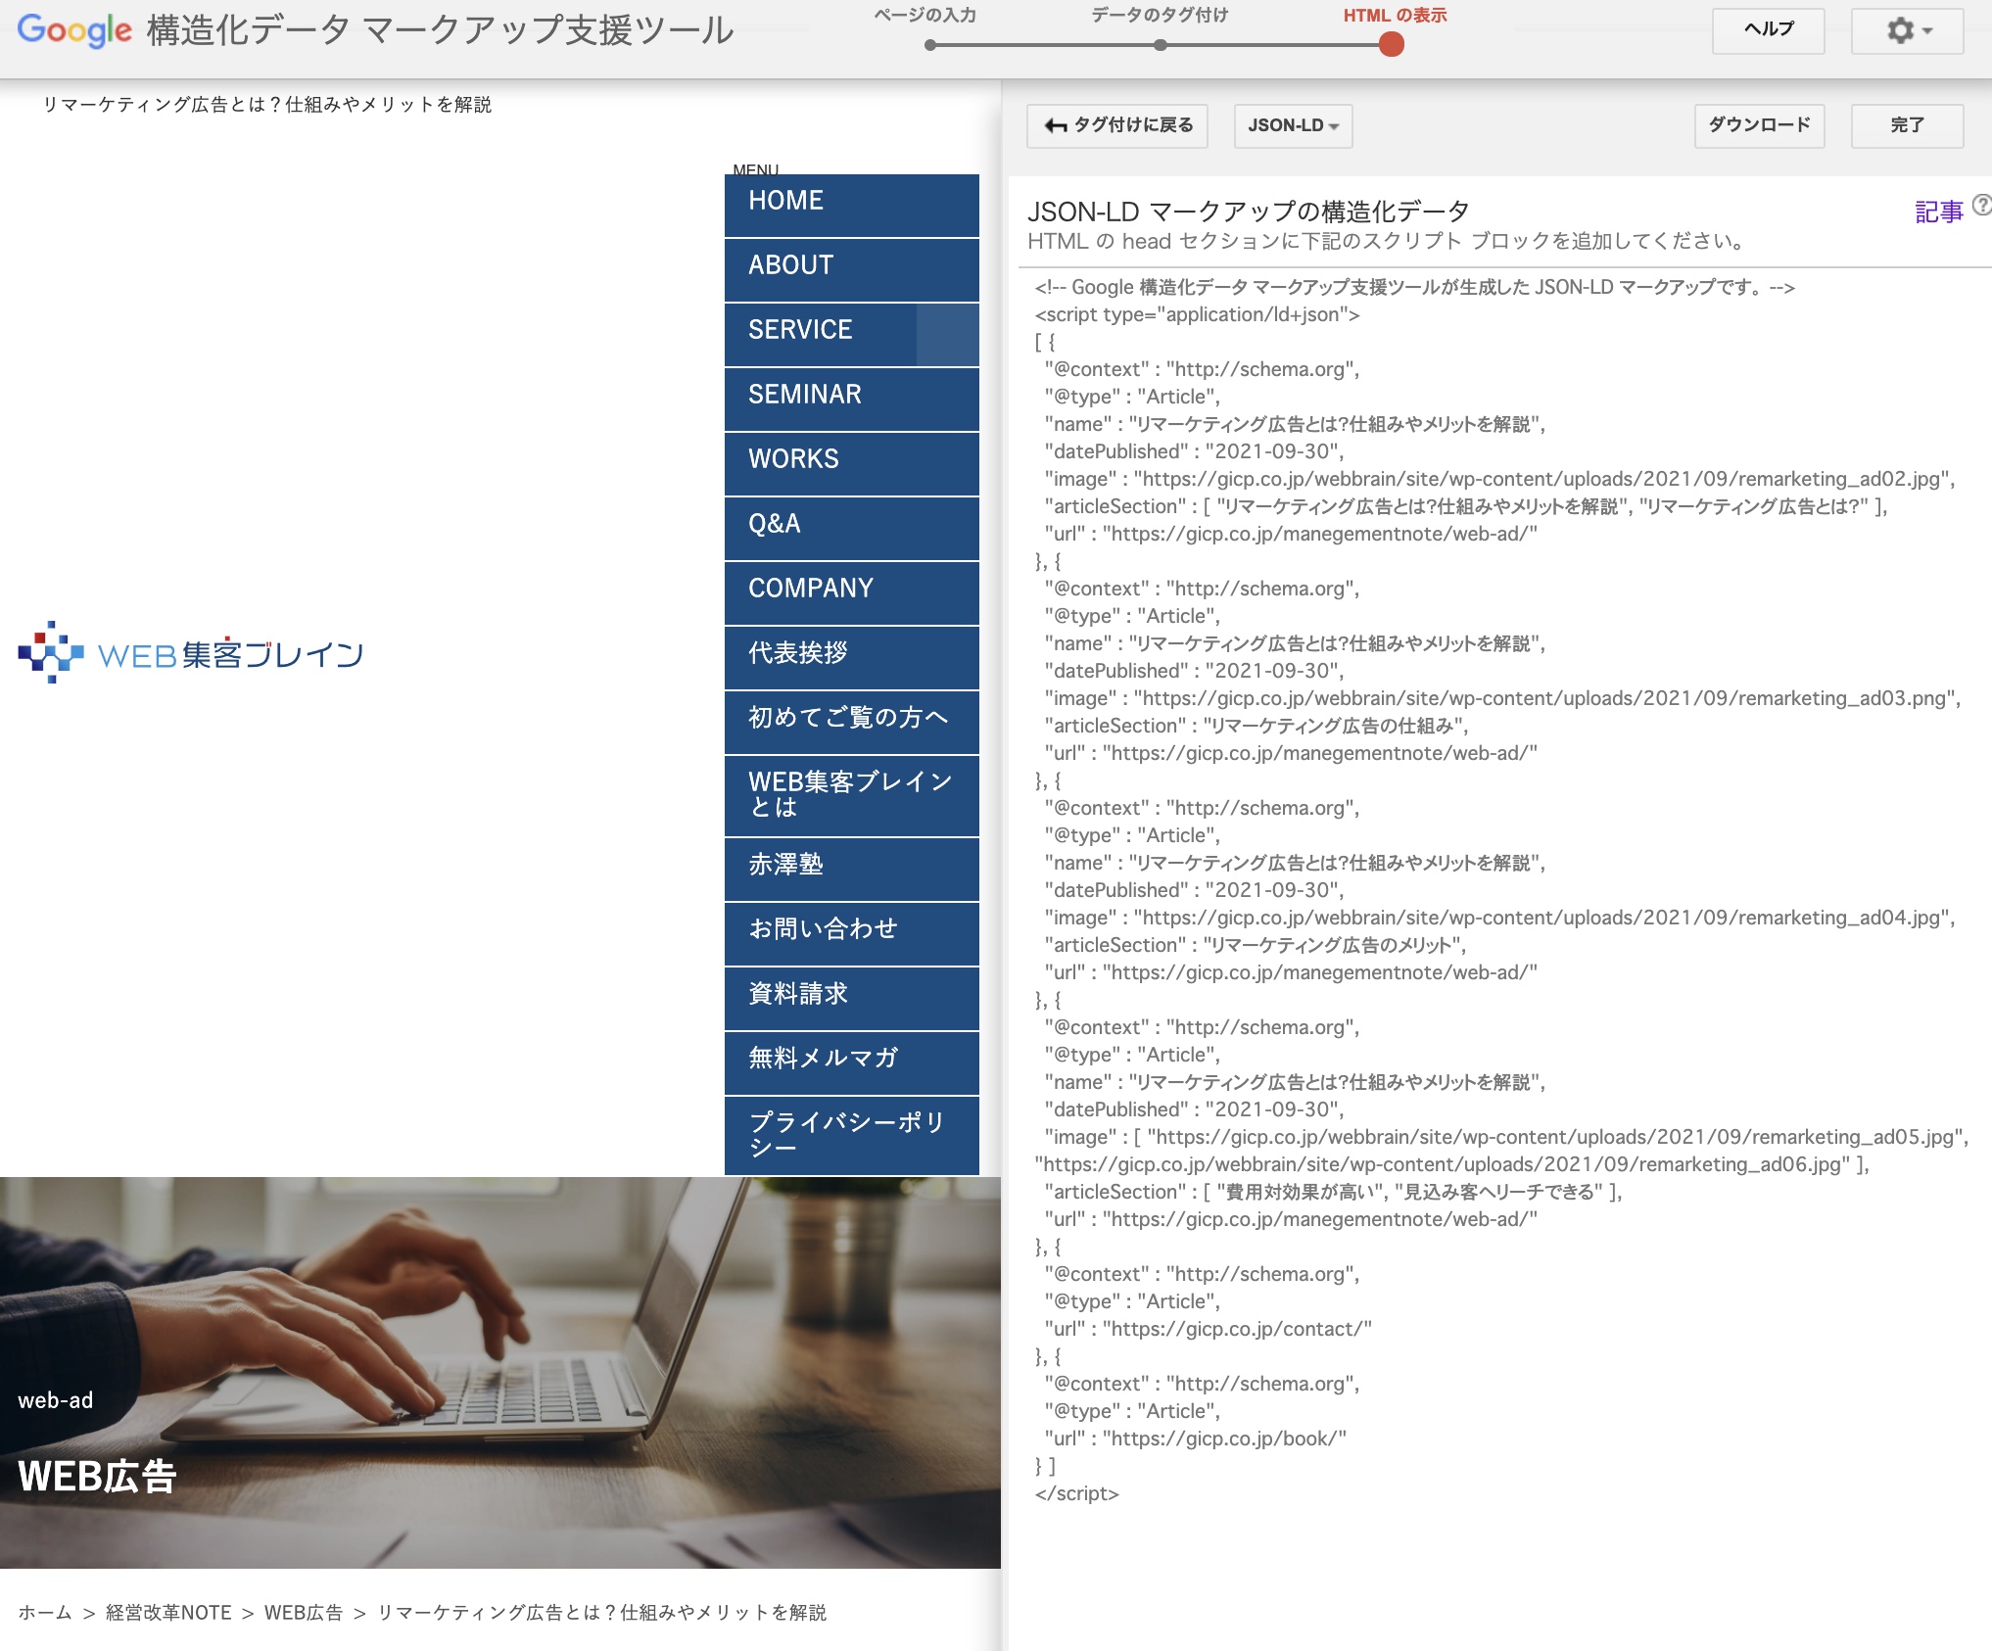This screenshot has width=1992, height=1651.
Task: Open the Q&A menu item
Action: 852,528
